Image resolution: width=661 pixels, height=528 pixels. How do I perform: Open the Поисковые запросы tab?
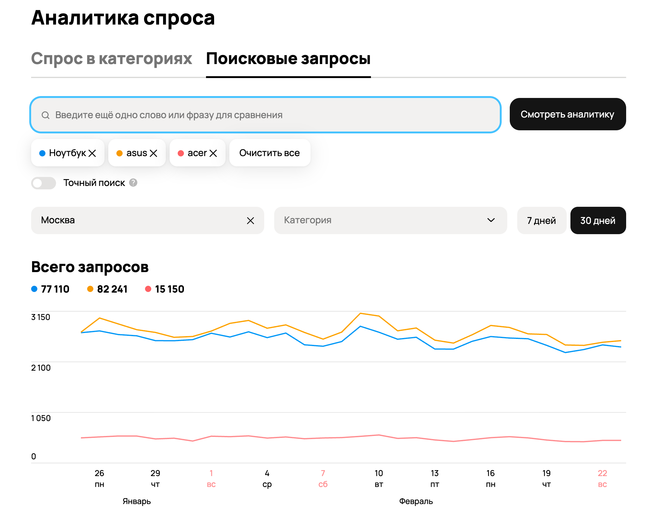[x=288, y=58]
